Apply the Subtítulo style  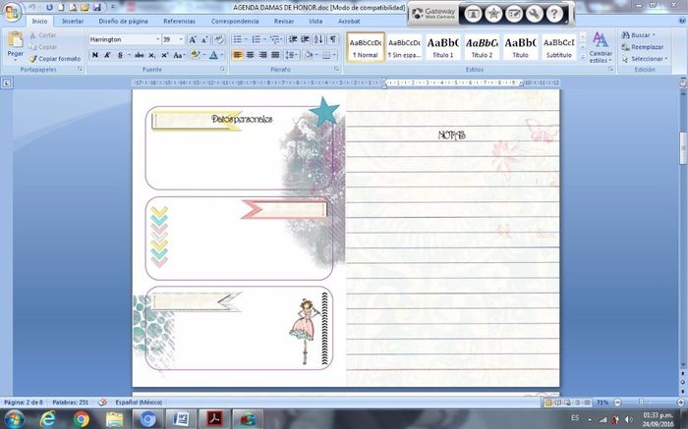tap(559, 47)
